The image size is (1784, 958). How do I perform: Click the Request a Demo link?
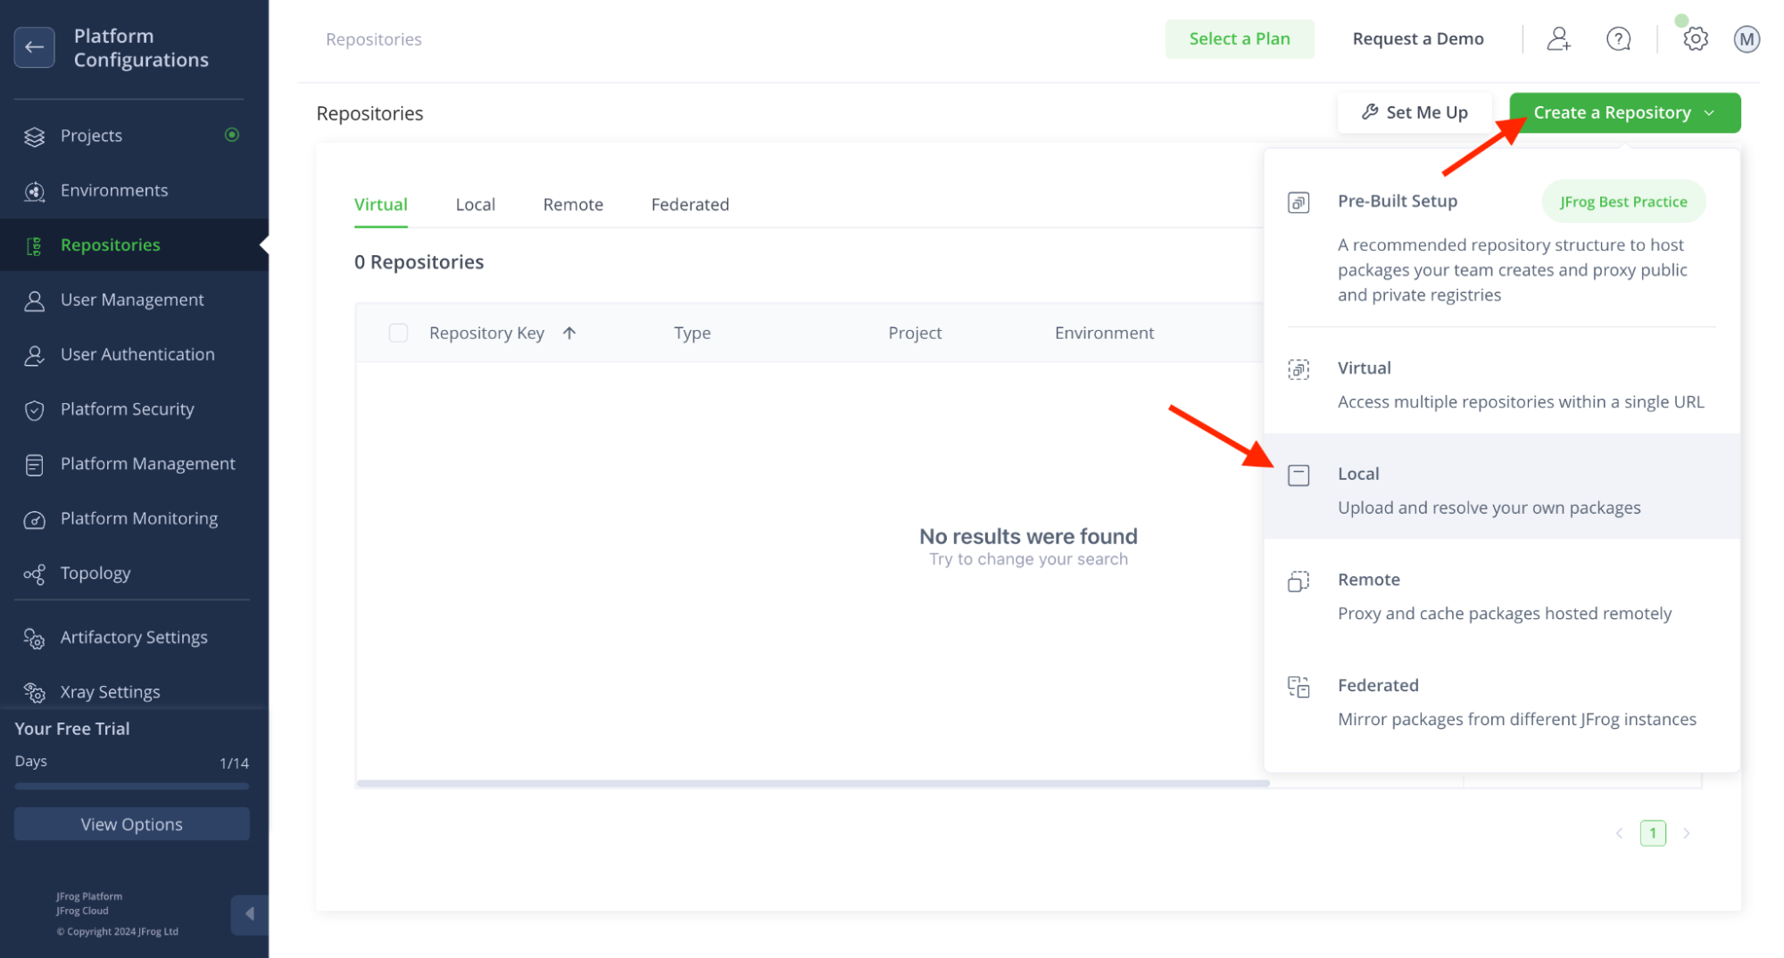coord(1417,38)
